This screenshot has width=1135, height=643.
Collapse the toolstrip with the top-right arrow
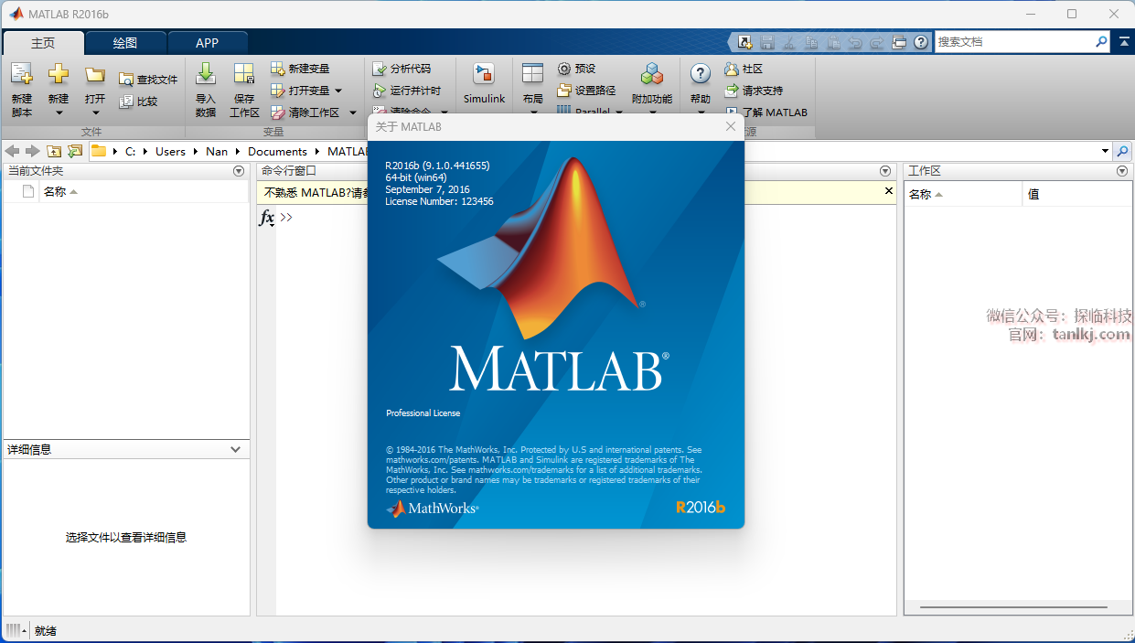1124,41
